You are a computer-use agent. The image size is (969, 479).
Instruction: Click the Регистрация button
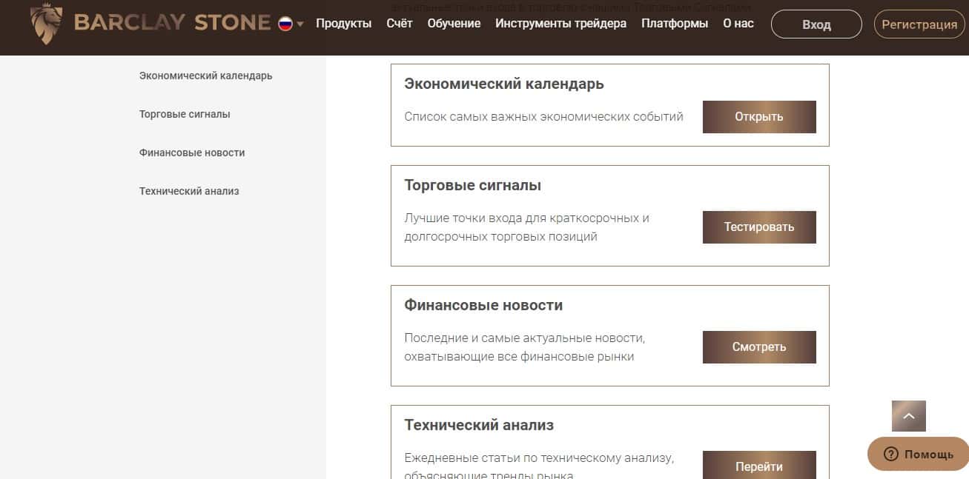[919, 24]
